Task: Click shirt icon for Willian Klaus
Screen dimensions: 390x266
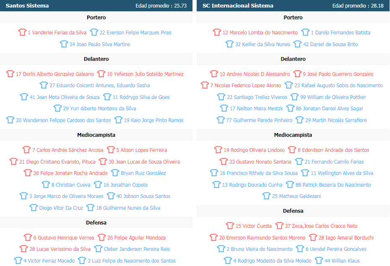Action: (319, 261)
